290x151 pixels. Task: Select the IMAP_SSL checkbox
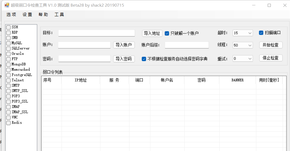pyautogui.click(x=8, y=112)
